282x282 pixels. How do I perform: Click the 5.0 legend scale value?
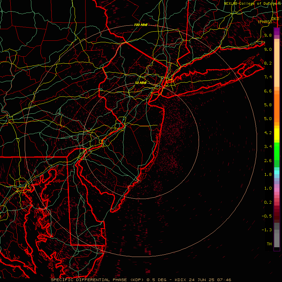(x=268, y=119)
